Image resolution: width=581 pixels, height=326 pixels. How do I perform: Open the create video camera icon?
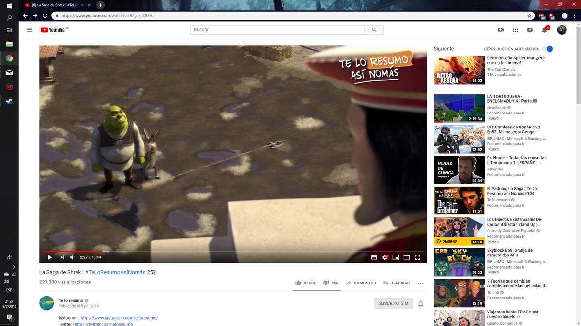[501, 30]
